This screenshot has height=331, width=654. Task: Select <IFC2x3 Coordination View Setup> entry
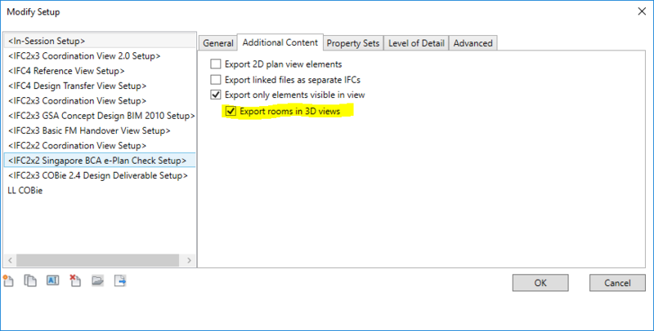tap(100, 100)
